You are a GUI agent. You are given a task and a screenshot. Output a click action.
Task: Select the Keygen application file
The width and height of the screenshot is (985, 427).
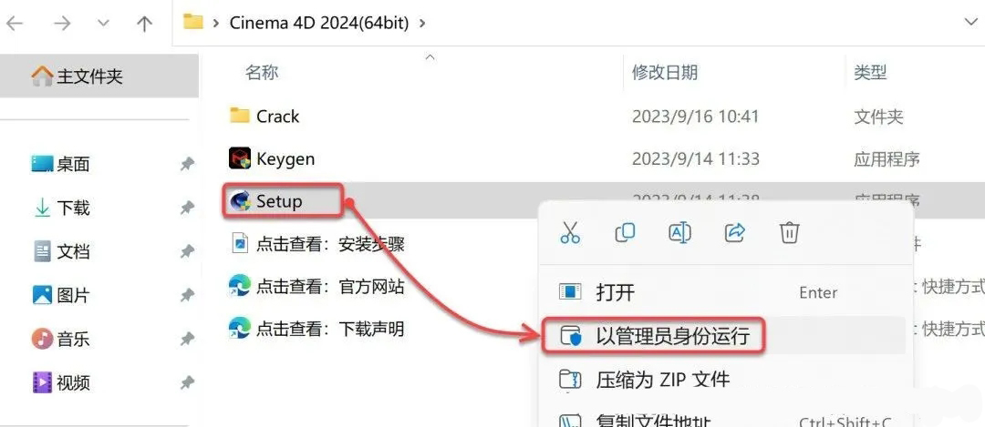[272, 158]
